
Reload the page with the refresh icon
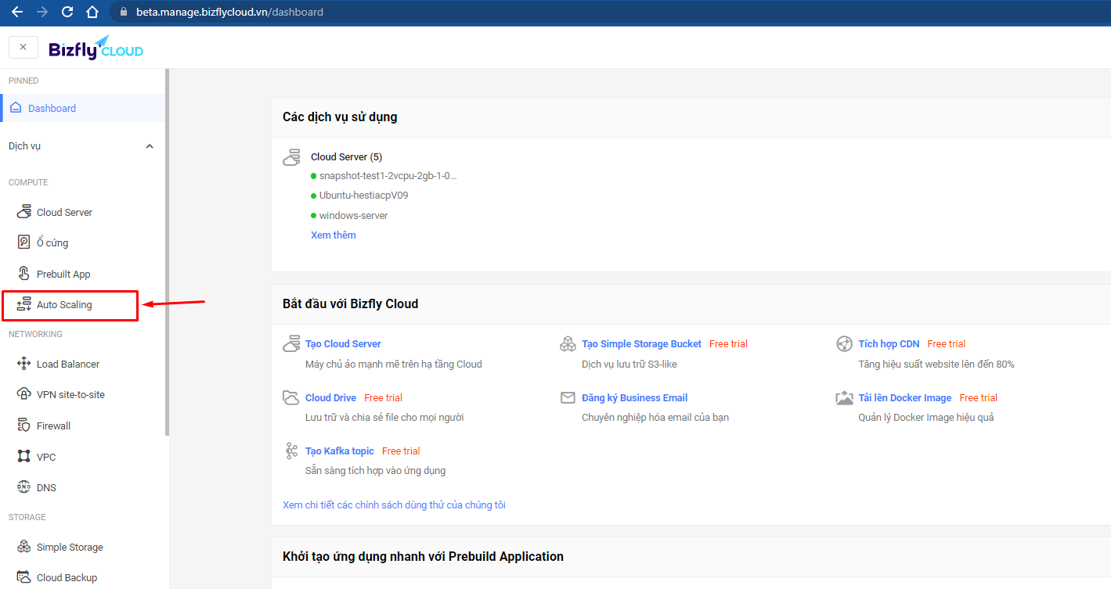click(67, 12)
